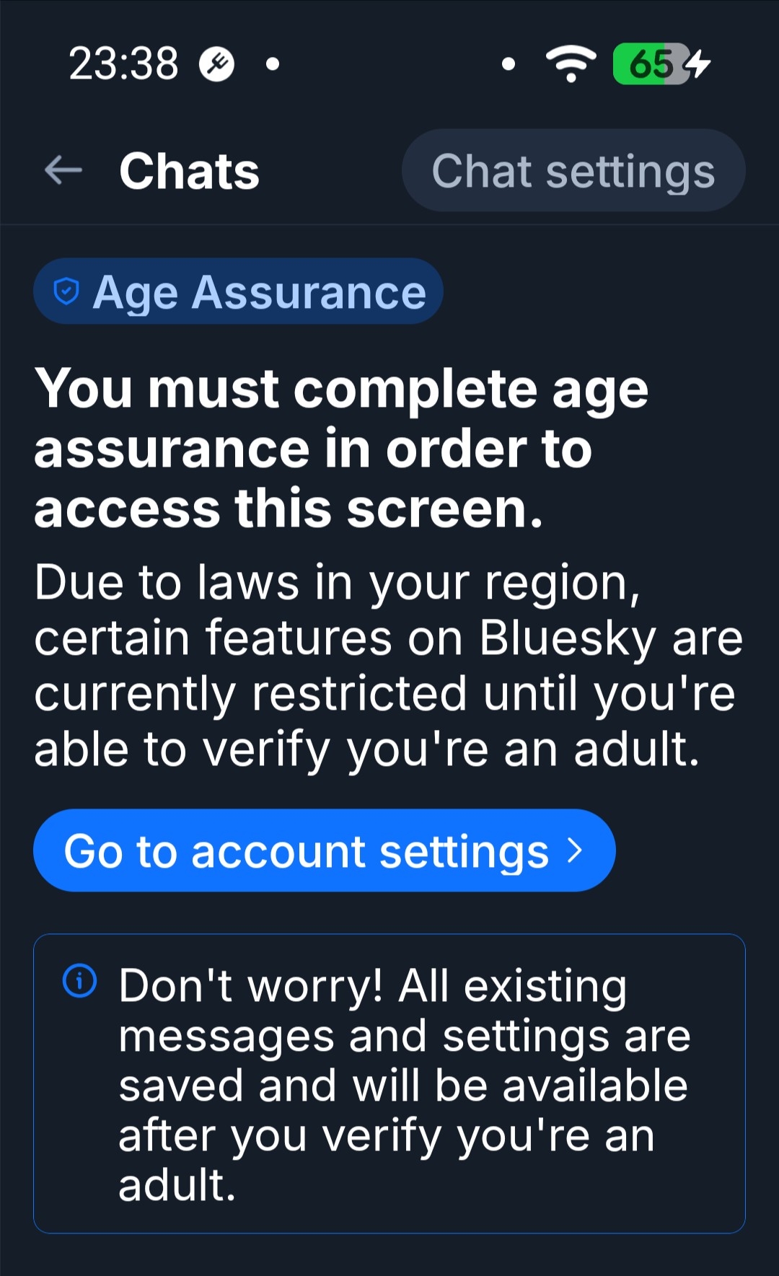Tap the back arrow beside Chats
The height and width of the screenshot is (1276, 779).
pos(63,171)
